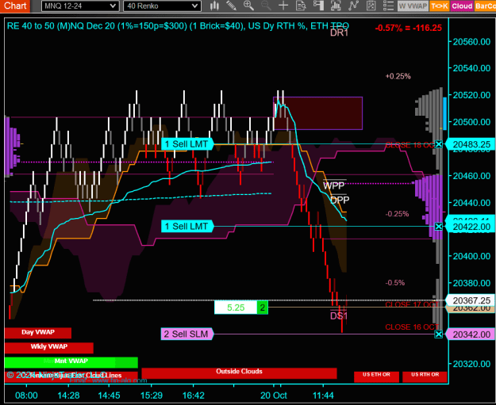Click the CLOSE 16 OCT label
The image size is (496, 405).
coord(412,327)
